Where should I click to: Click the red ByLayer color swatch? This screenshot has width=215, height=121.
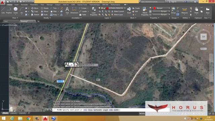[x=155, y=8]
